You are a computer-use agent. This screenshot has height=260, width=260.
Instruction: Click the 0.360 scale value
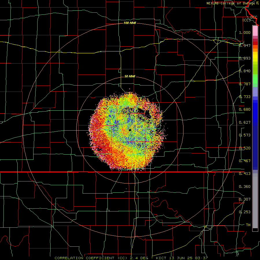tap(245, 187)
